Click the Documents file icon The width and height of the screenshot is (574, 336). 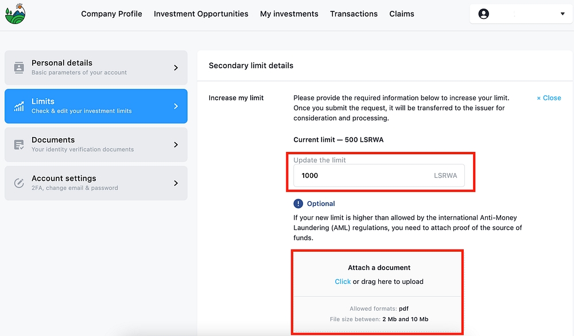click(x=19, y=144)
